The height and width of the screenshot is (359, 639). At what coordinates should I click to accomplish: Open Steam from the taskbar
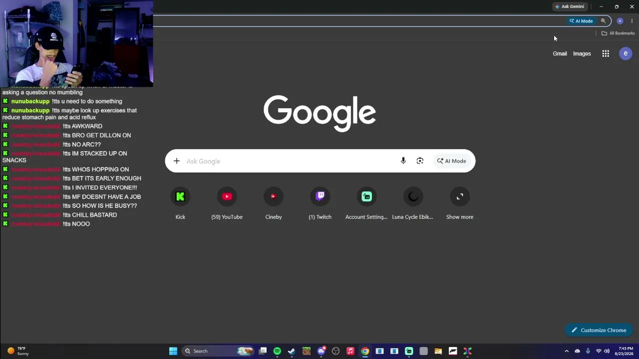point(292,351)
